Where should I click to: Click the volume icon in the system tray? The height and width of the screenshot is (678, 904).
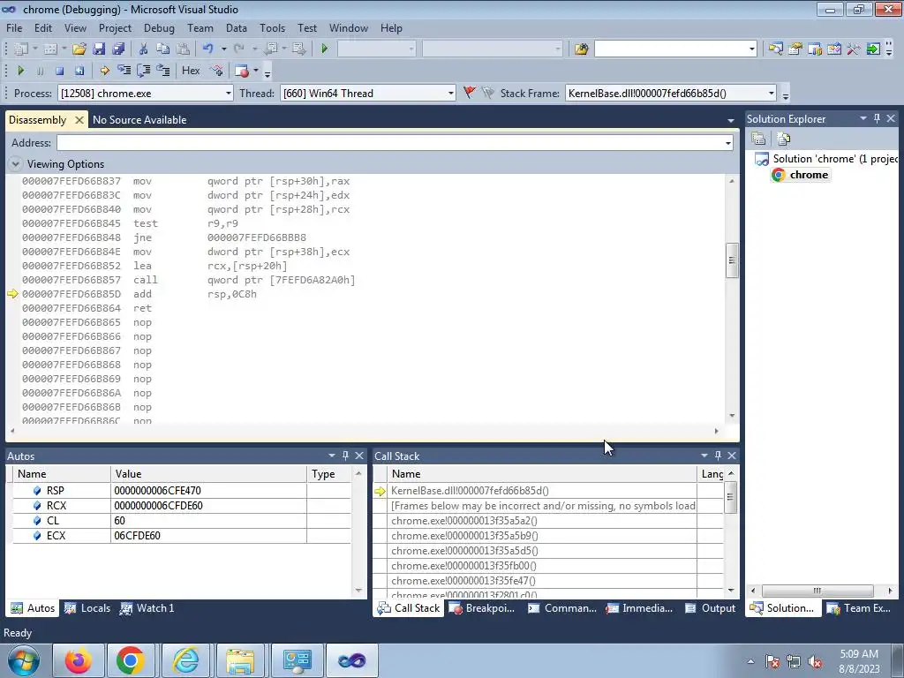[815, 662]
